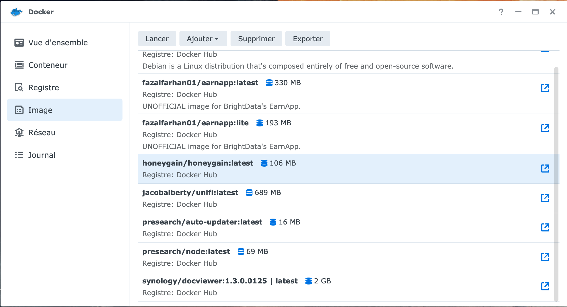Select fazalfarhan01/earnapp:lite image name
567x307 pixels.
(x=195, y=123)
